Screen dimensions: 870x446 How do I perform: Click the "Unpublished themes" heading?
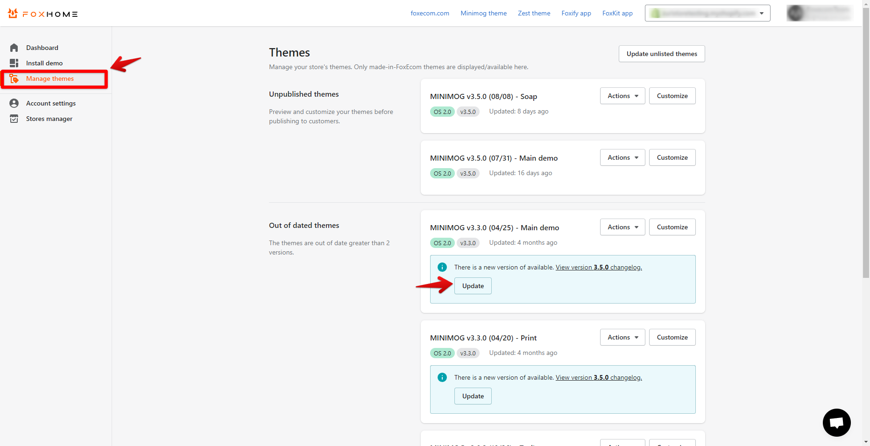304,94
